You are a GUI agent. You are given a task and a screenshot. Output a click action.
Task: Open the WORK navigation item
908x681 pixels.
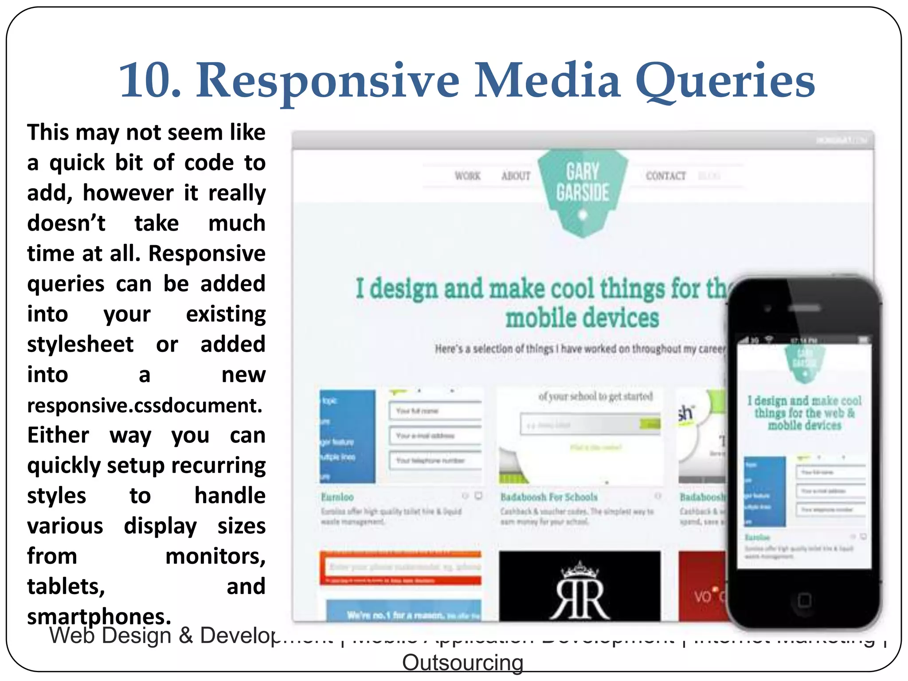[x=467, y=176]
